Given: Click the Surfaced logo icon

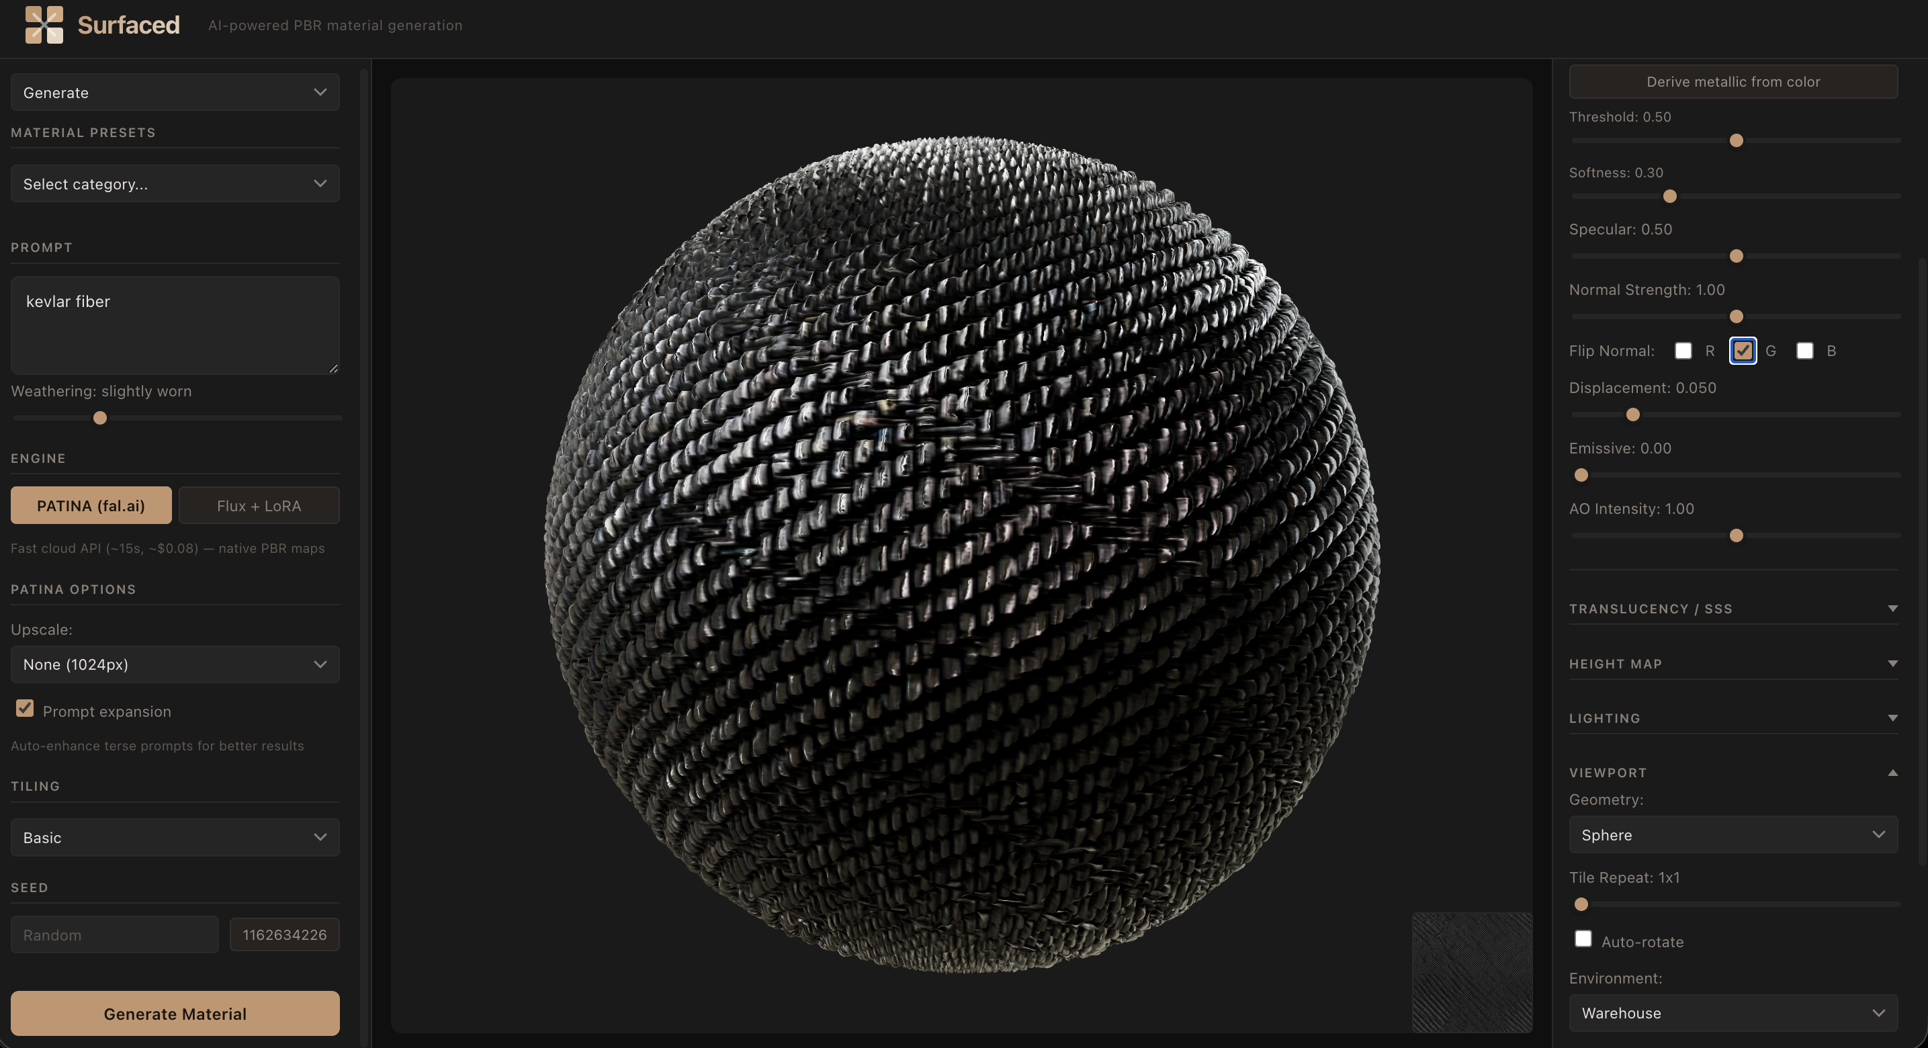Looking at the screenshot, I should coord(44,25).
